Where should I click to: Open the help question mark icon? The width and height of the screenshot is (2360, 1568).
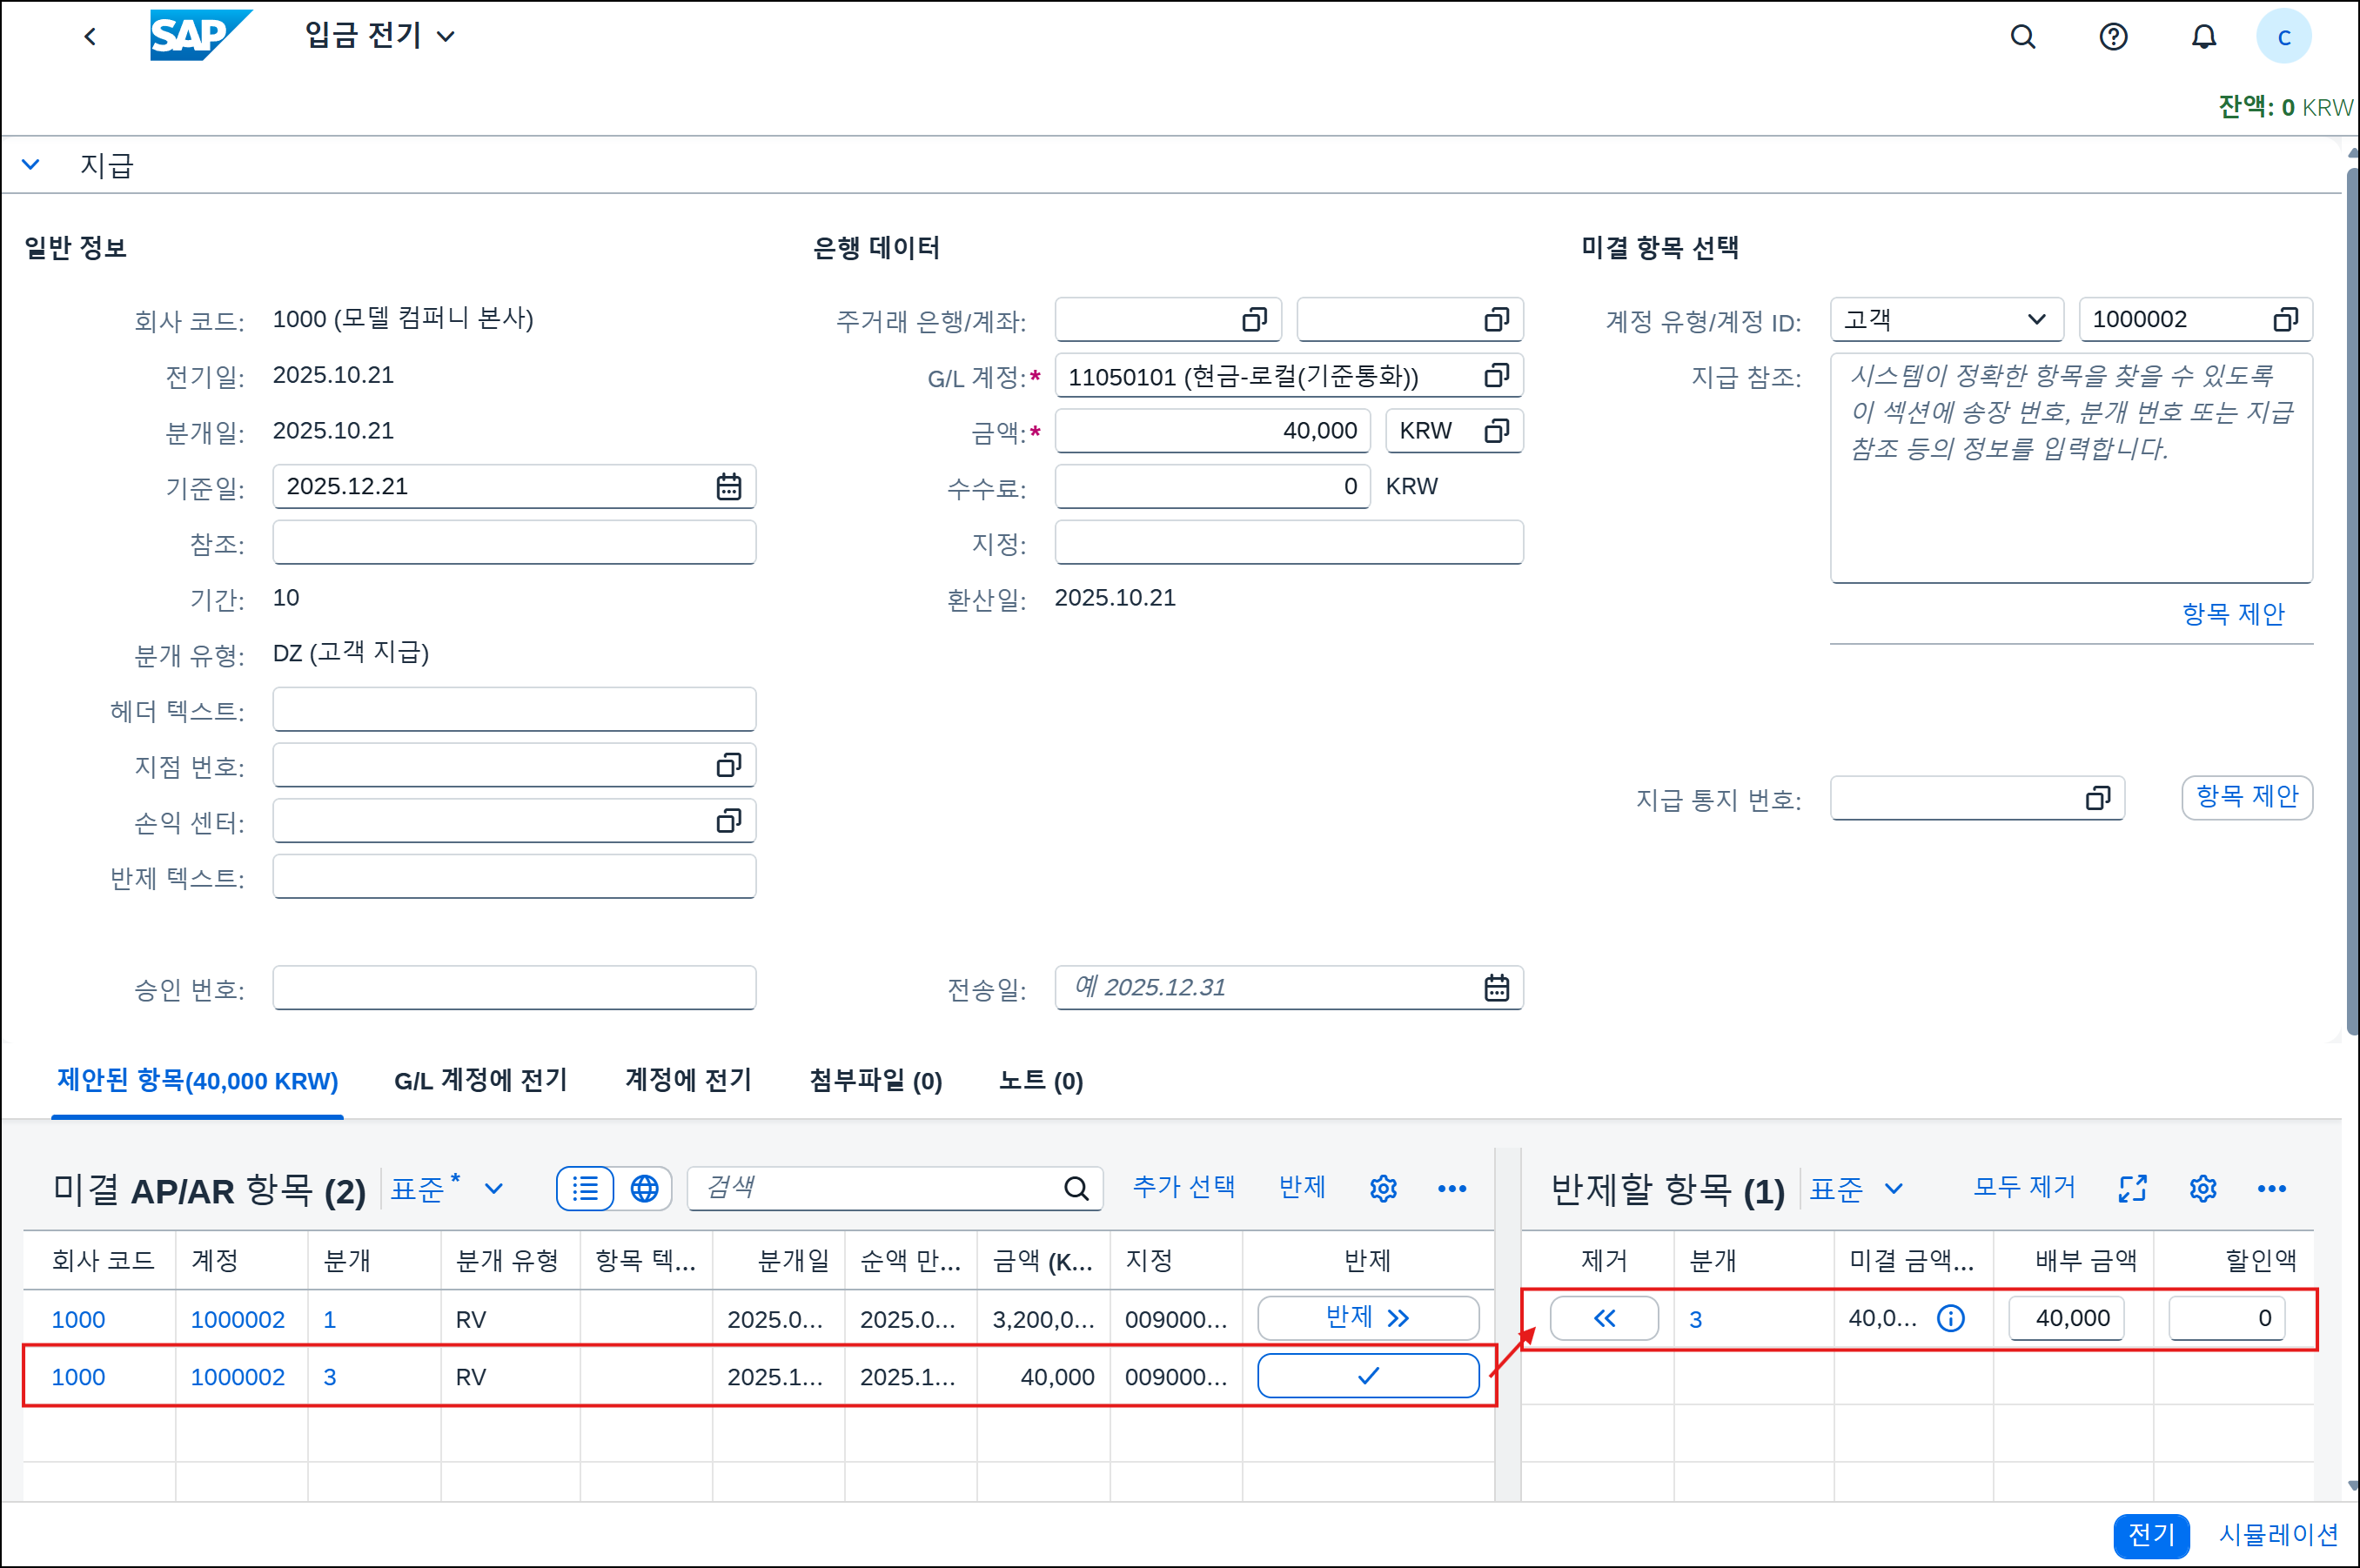pos(2112,37)
